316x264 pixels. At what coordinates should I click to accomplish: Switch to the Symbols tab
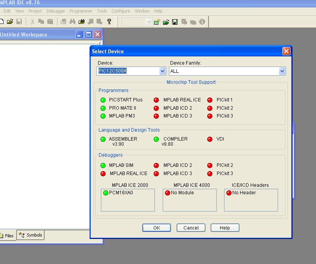click(x=31, y=235)
